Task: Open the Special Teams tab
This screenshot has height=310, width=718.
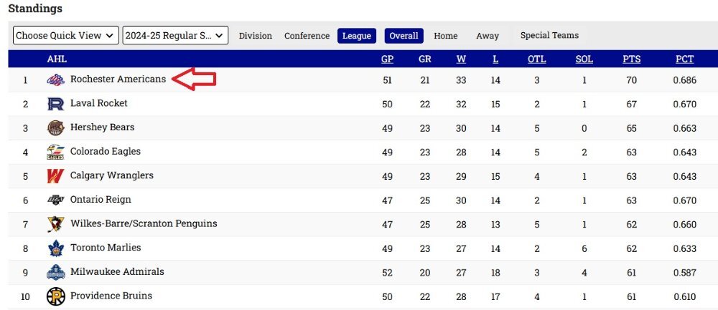Action: tap(549, 35)
